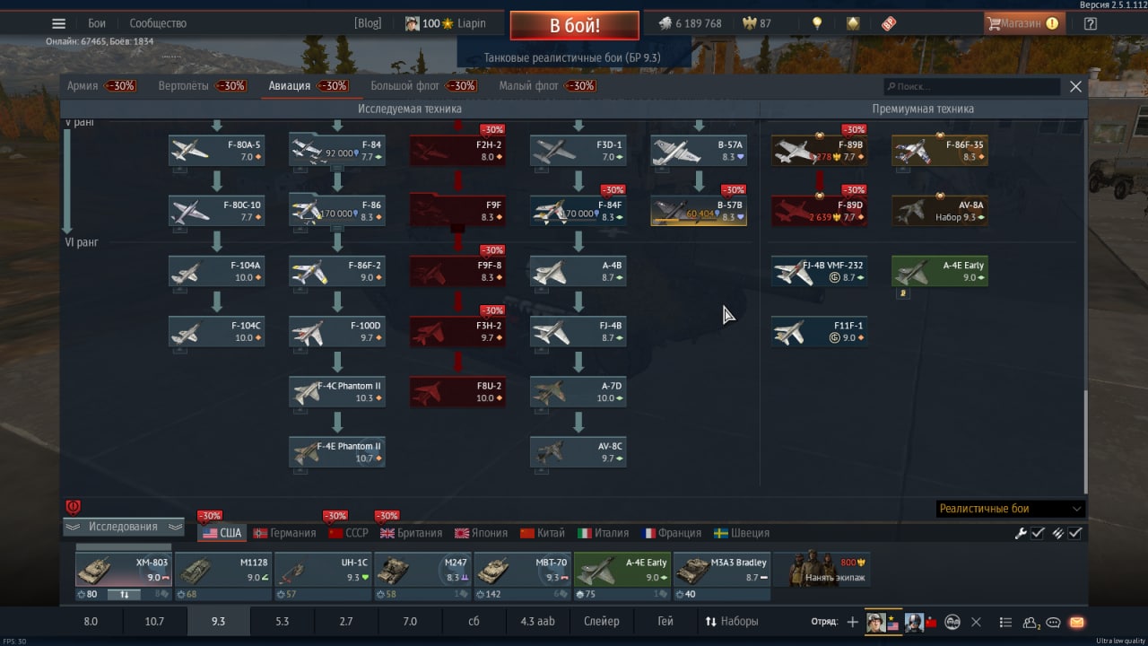This screenshot has height=646, width=1148.
Task: Select the F11F-1 squadron aircraft
Action: tap(819, 331)
